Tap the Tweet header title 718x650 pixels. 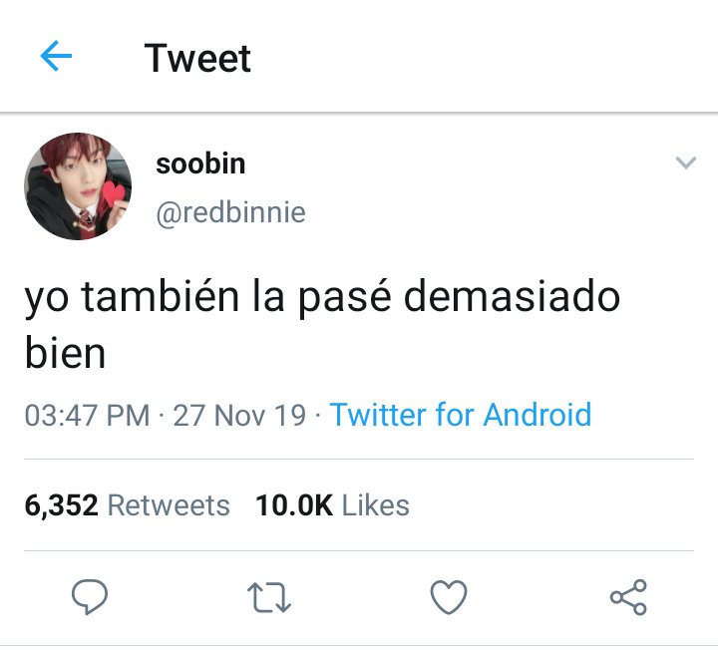[197, 58]
